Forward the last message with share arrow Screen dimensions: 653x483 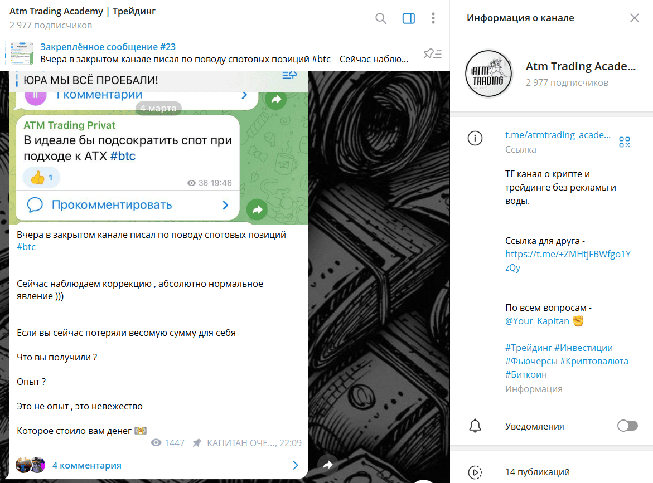pyautogui.click(x=328, y=465)
